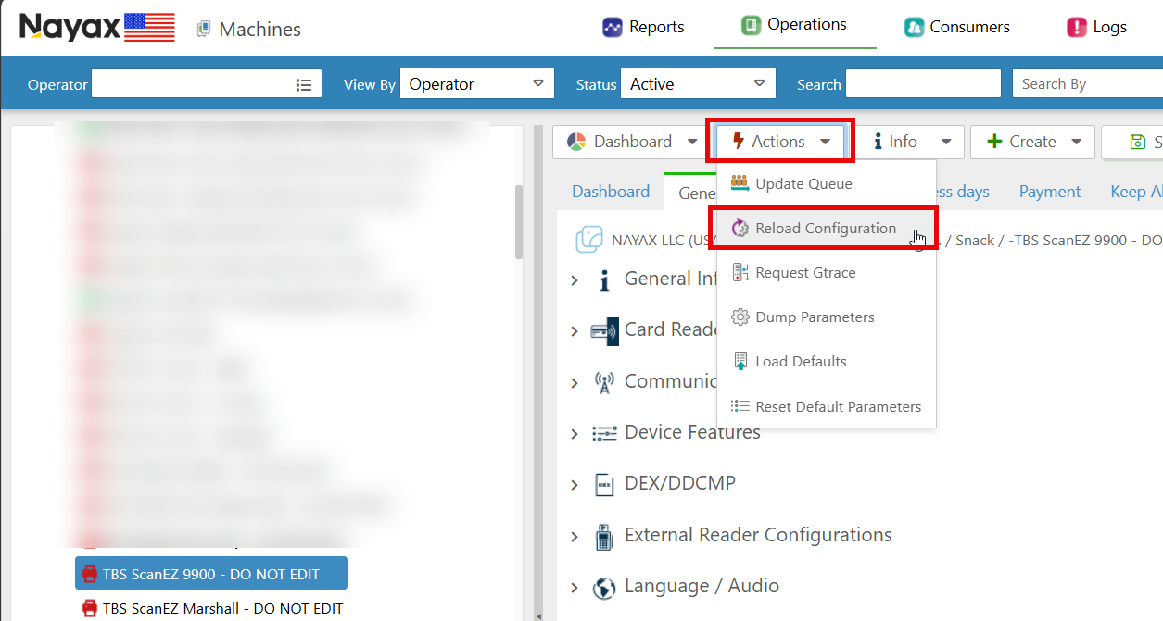Open the Dashboard button dropdown arrow
Viewport: 1163px width, 621px height.
pyautogui.click(x=691, y=142)
